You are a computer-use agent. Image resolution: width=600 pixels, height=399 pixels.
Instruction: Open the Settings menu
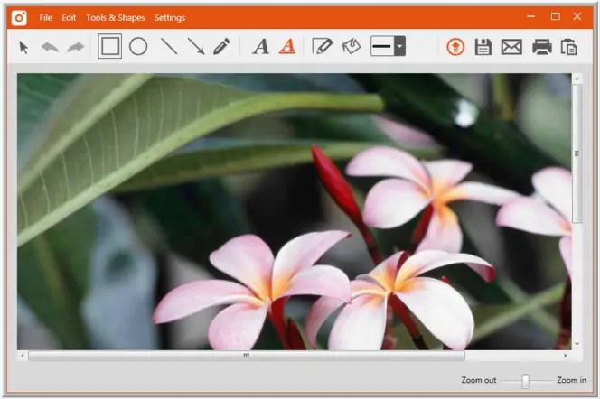coord(170,17)
